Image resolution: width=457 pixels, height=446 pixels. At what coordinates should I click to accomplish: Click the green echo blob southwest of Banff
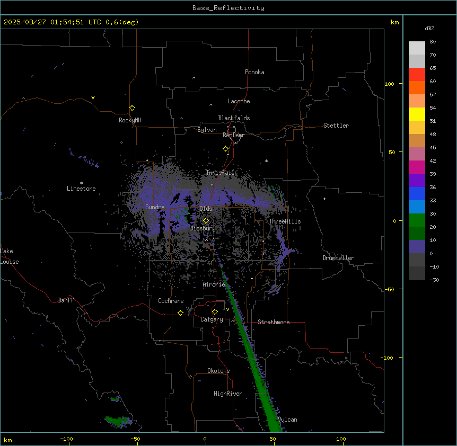(118, 421)
